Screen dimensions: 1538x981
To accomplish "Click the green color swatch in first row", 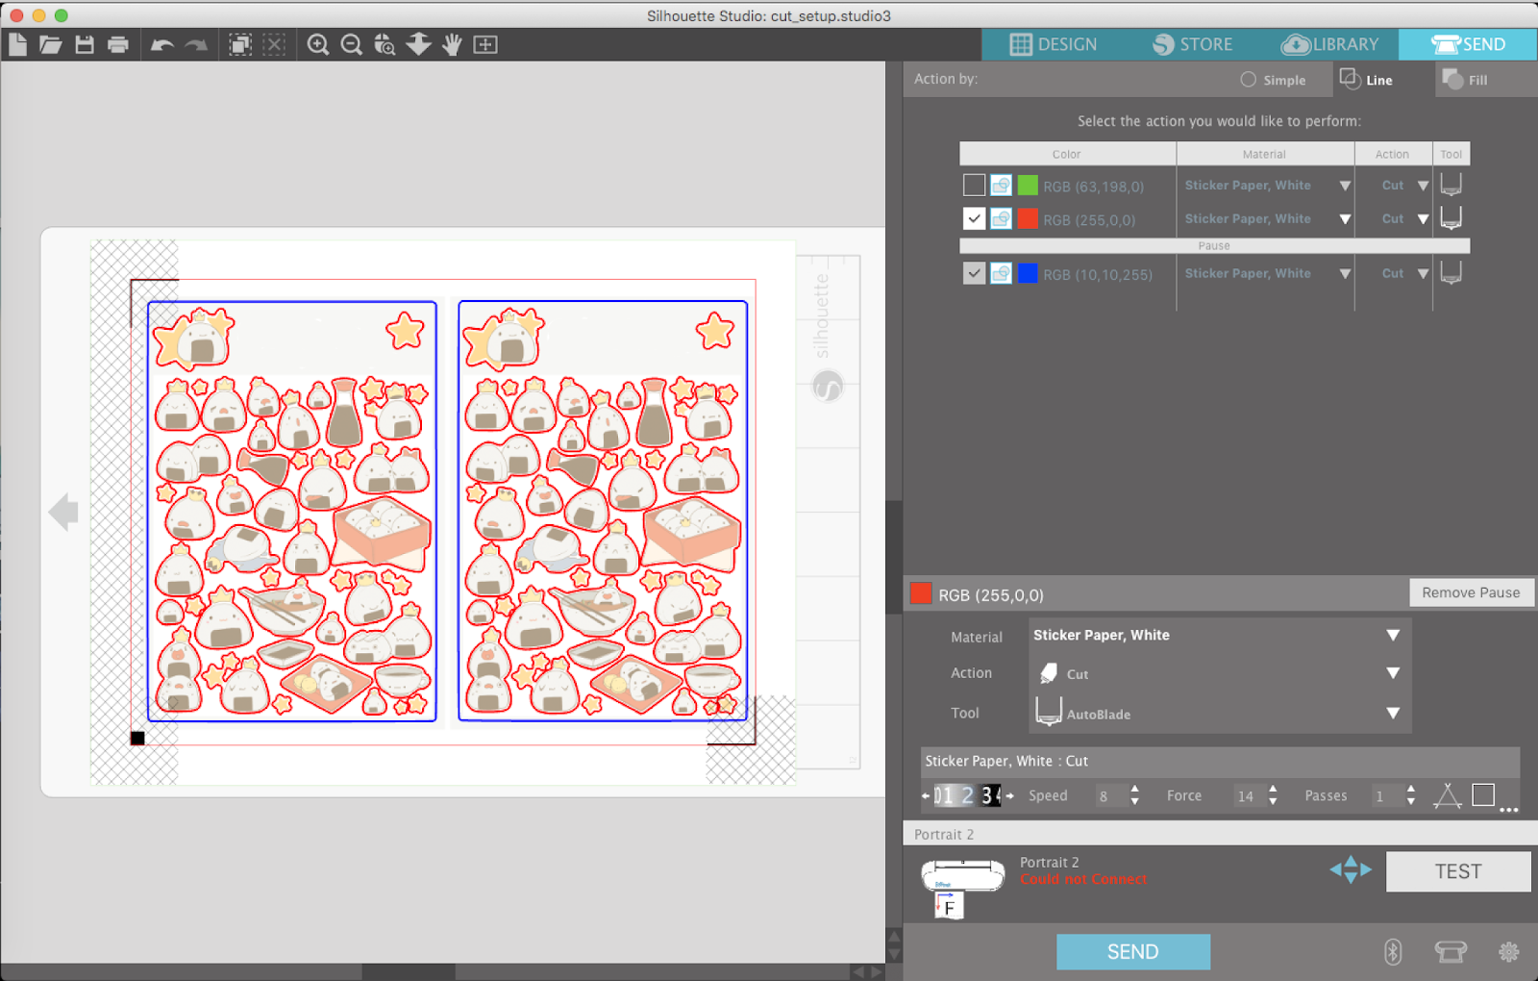I will pos(1028,185).
